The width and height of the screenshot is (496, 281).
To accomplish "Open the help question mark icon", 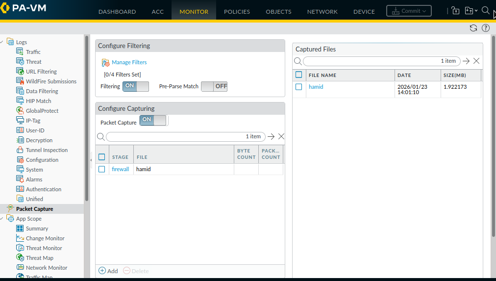I will click(486, 28).
